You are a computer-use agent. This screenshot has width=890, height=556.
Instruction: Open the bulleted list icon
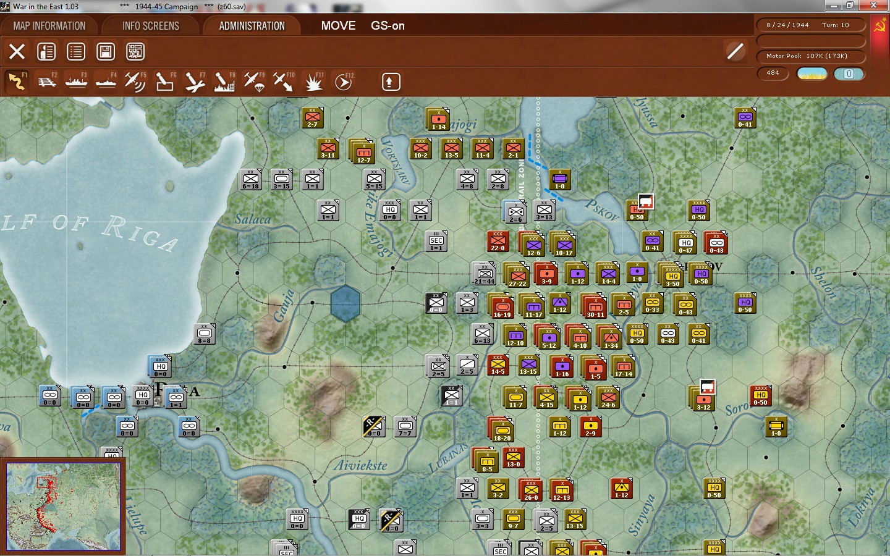point(76,51)
